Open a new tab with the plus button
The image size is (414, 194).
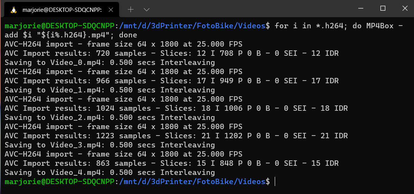[x=130, y=10]
